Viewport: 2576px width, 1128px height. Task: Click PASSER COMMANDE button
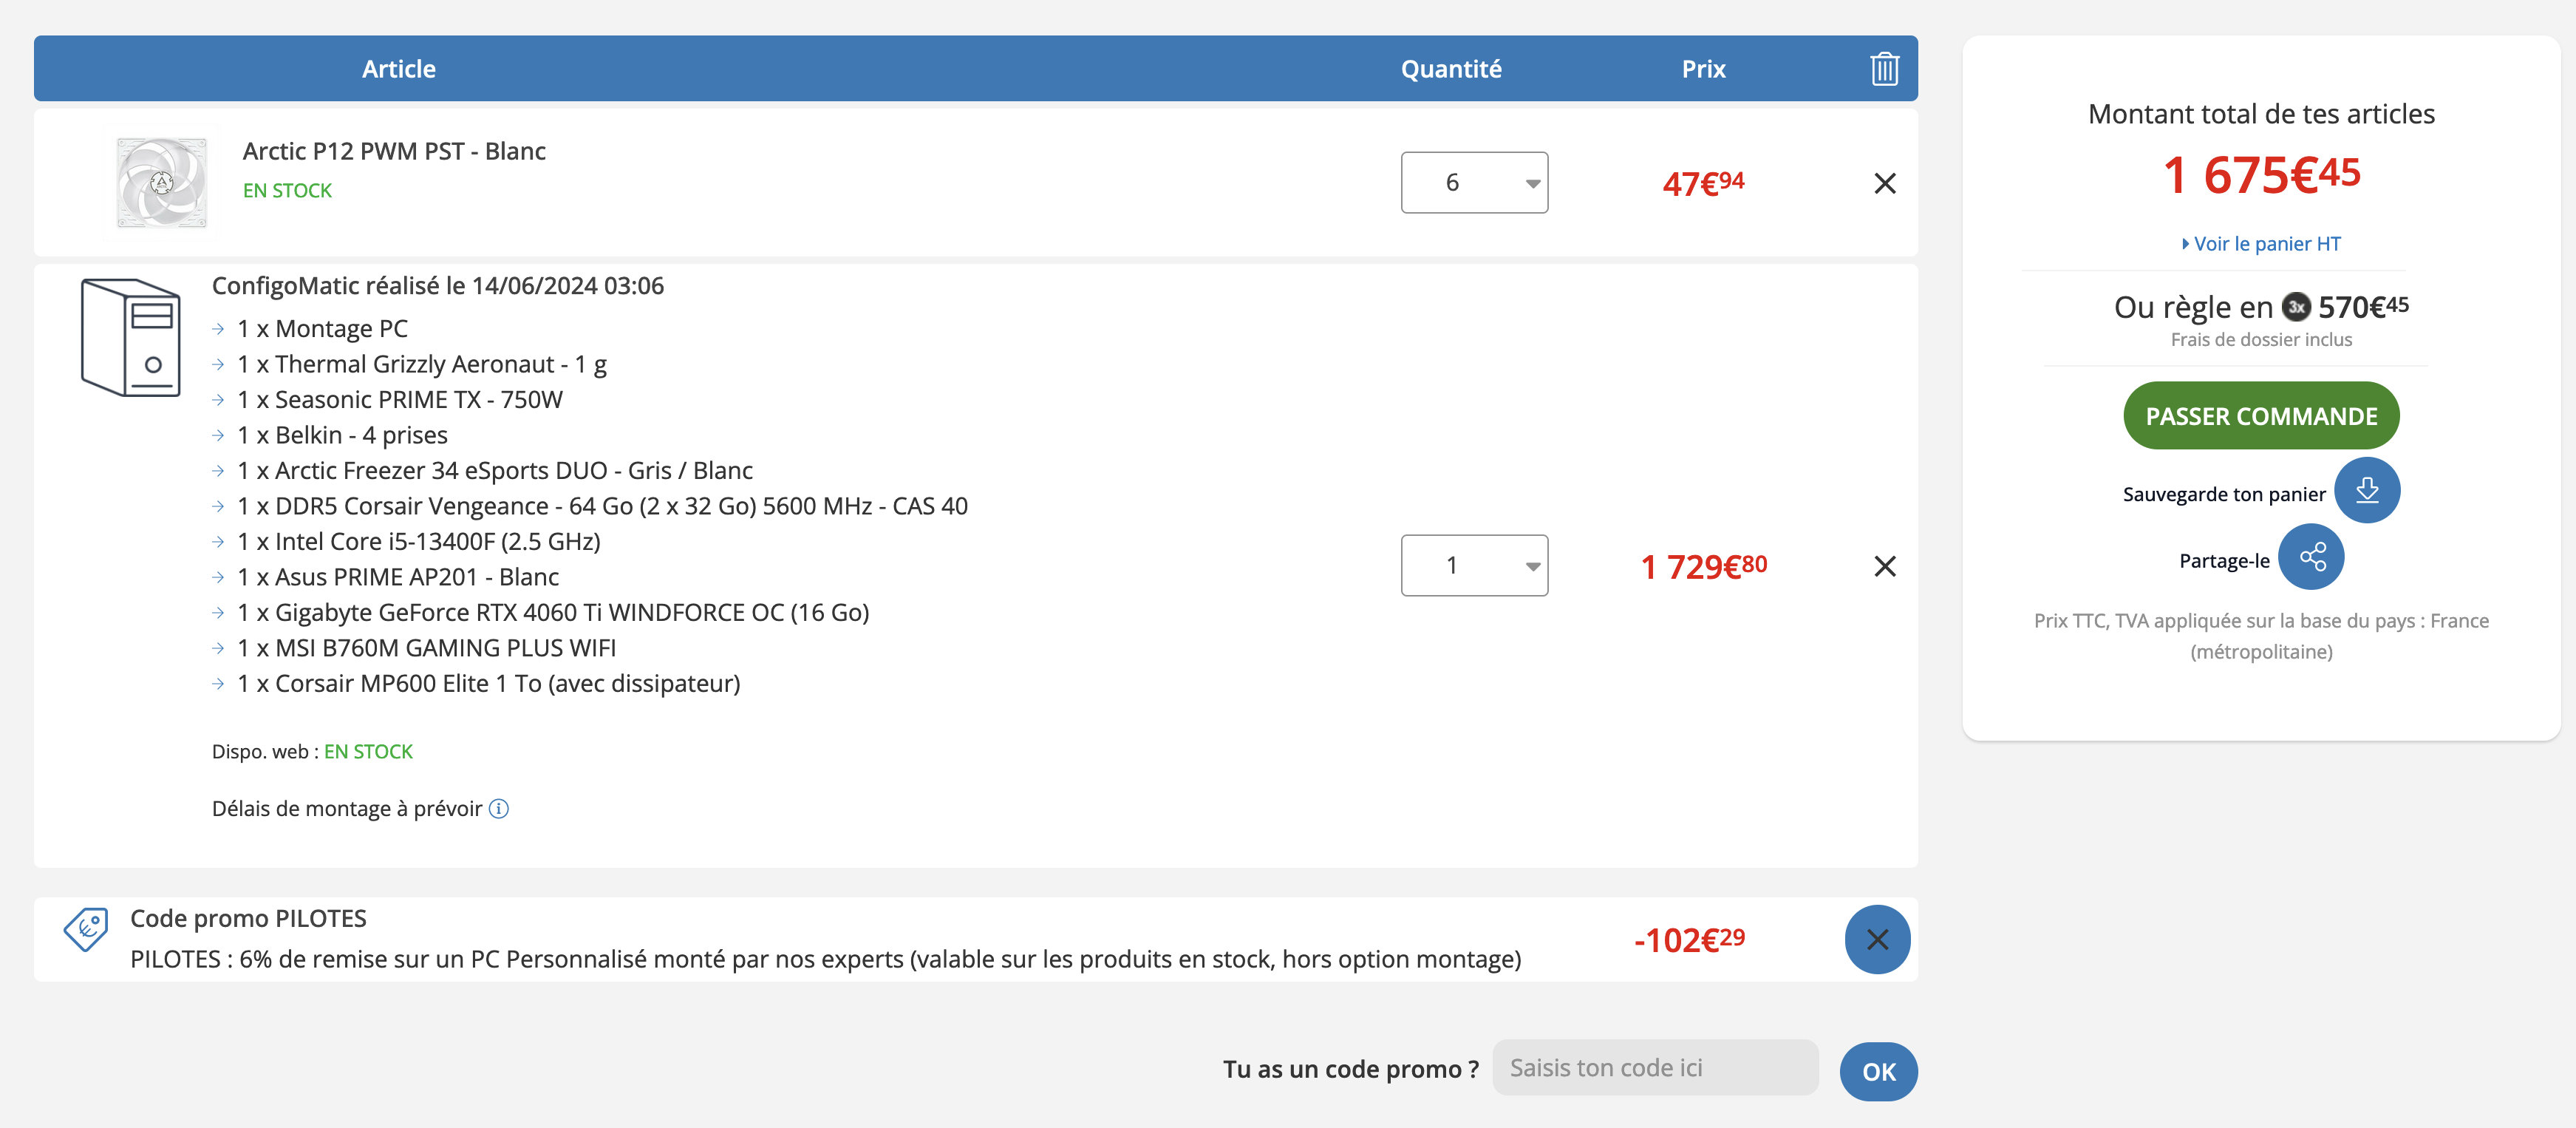(x=2261, y=416)
